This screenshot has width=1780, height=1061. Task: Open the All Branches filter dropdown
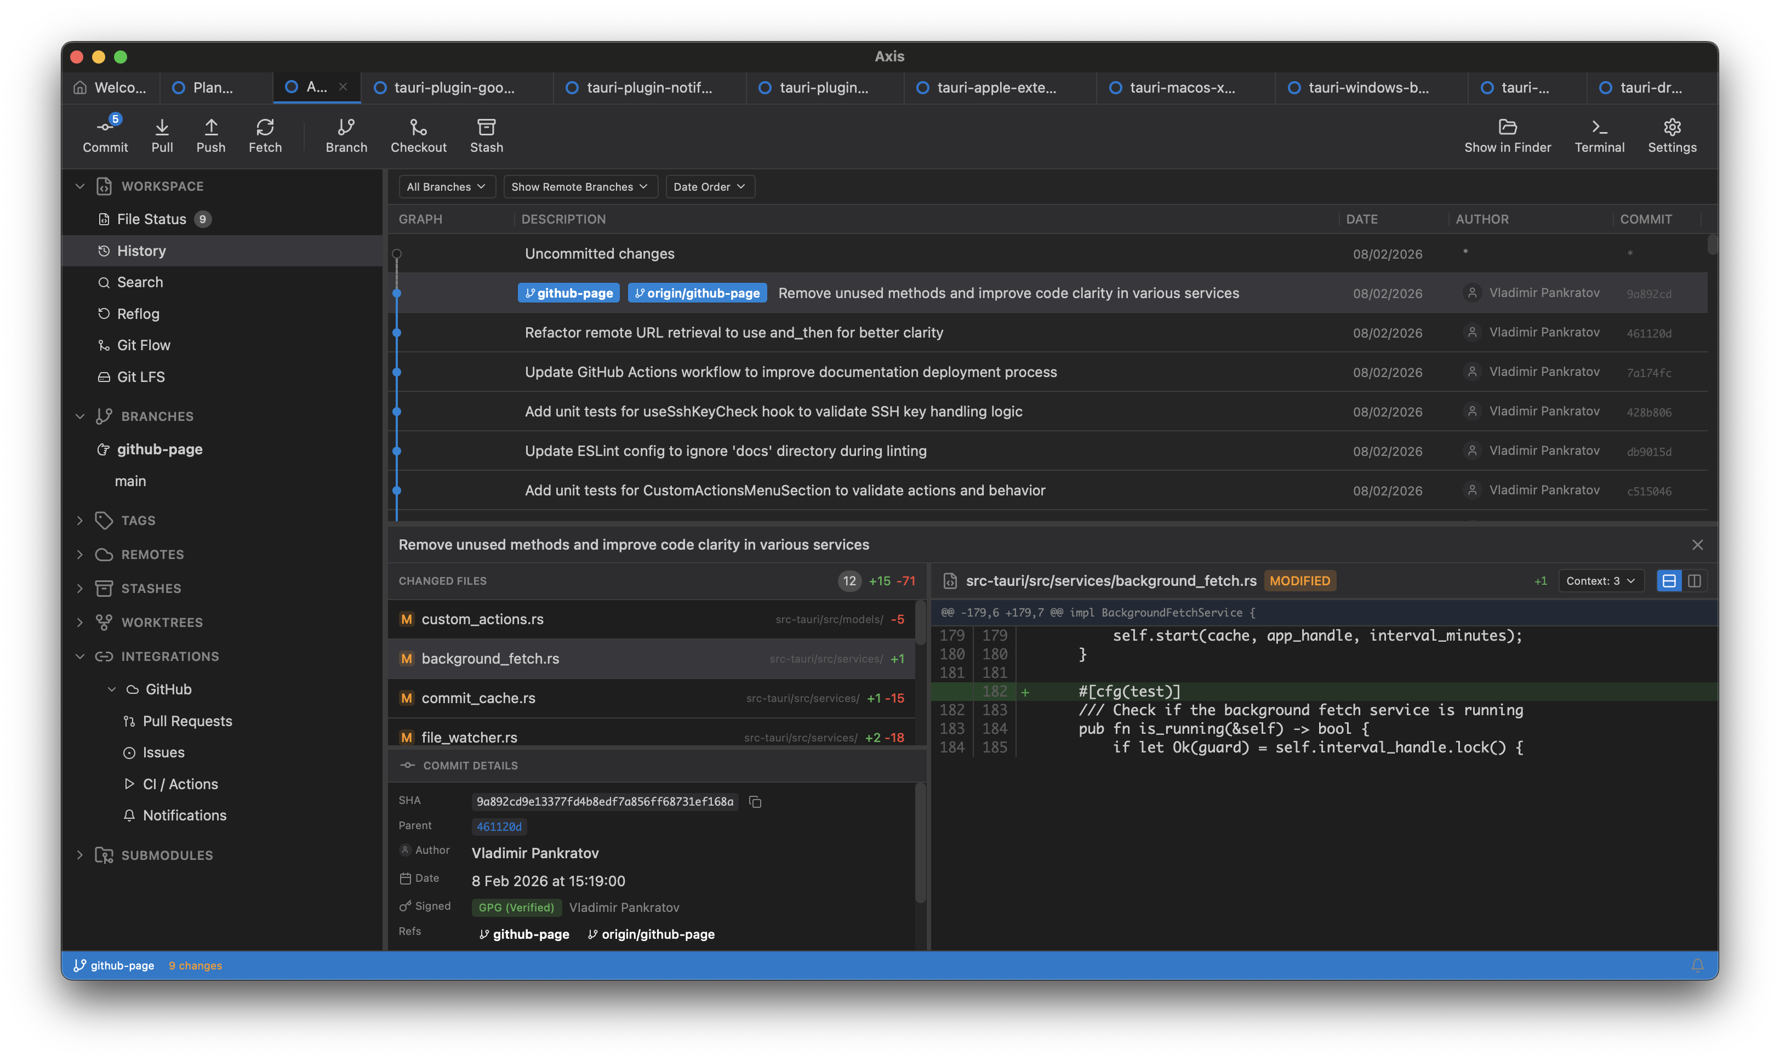(446, 186)
